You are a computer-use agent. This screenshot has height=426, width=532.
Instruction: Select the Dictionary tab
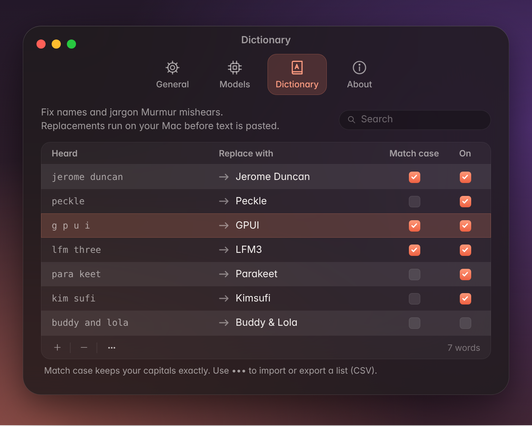tap(297, 74)
